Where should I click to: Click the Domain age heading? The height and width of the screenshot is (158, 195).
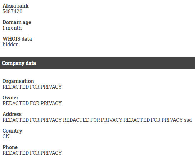click(17, 23)
